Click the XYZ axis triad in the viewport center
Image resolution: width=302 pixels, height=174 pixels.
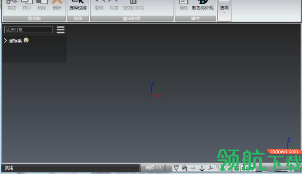[156, 90]
